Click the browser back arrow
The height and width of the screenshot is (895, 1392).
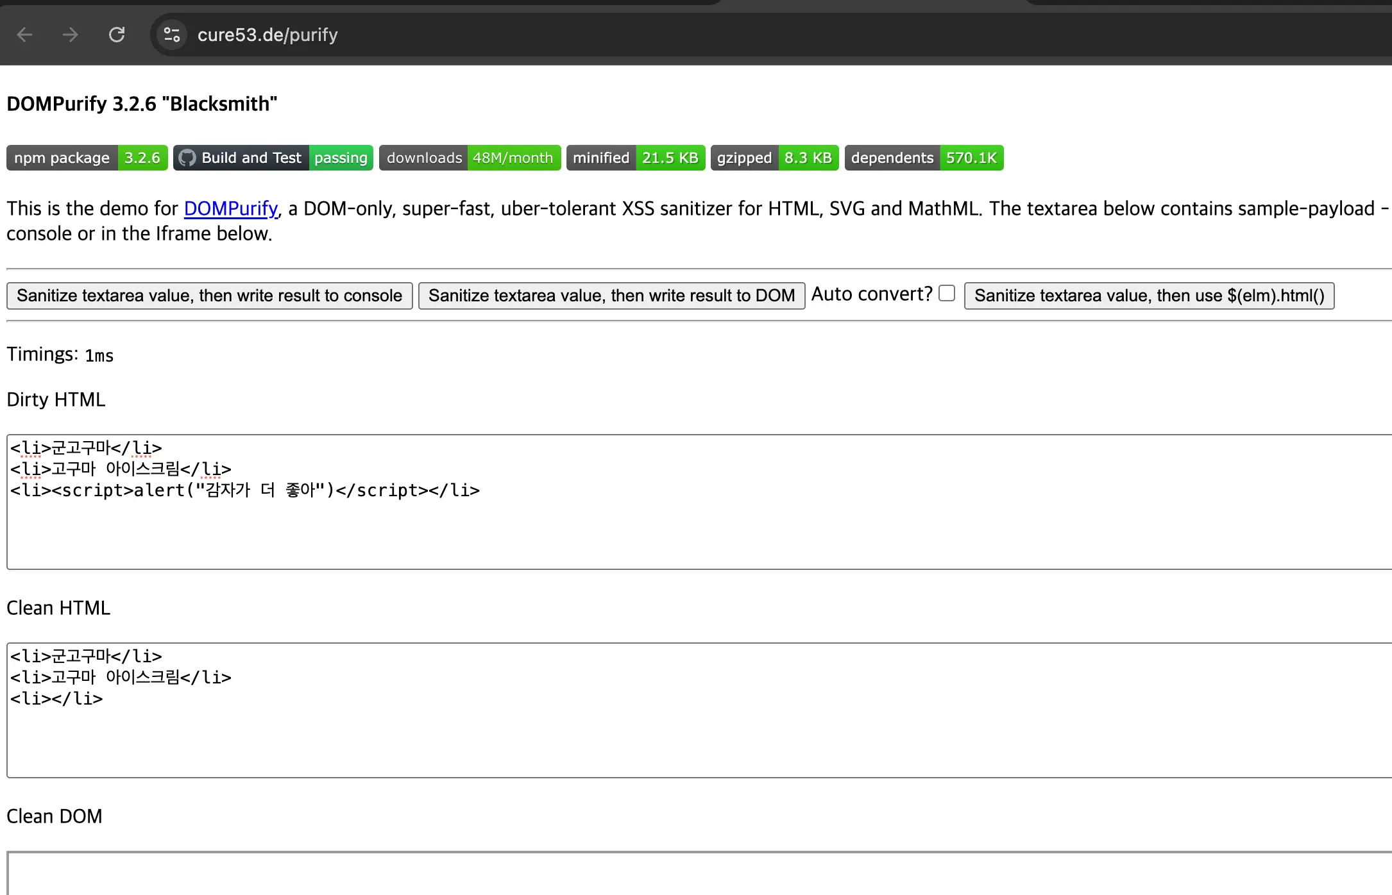pos(24,35)
